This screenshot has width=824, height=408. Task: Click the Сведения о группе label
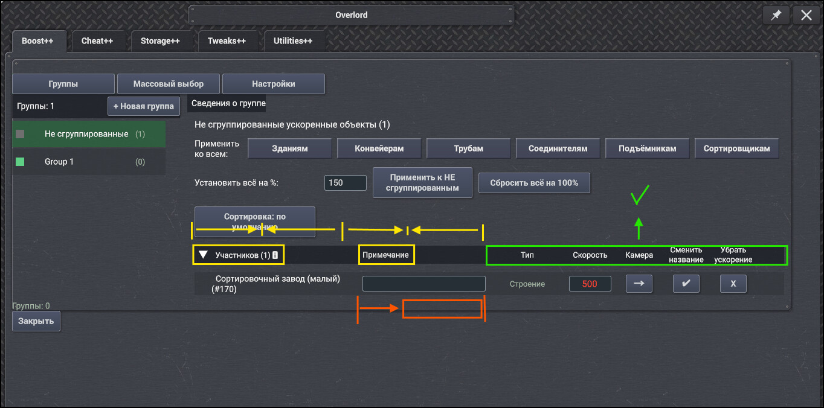(x=228, y=103)
